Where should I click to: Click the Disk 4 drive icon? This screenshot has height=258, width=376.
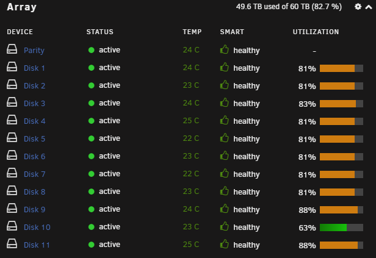tap(12, 120)
